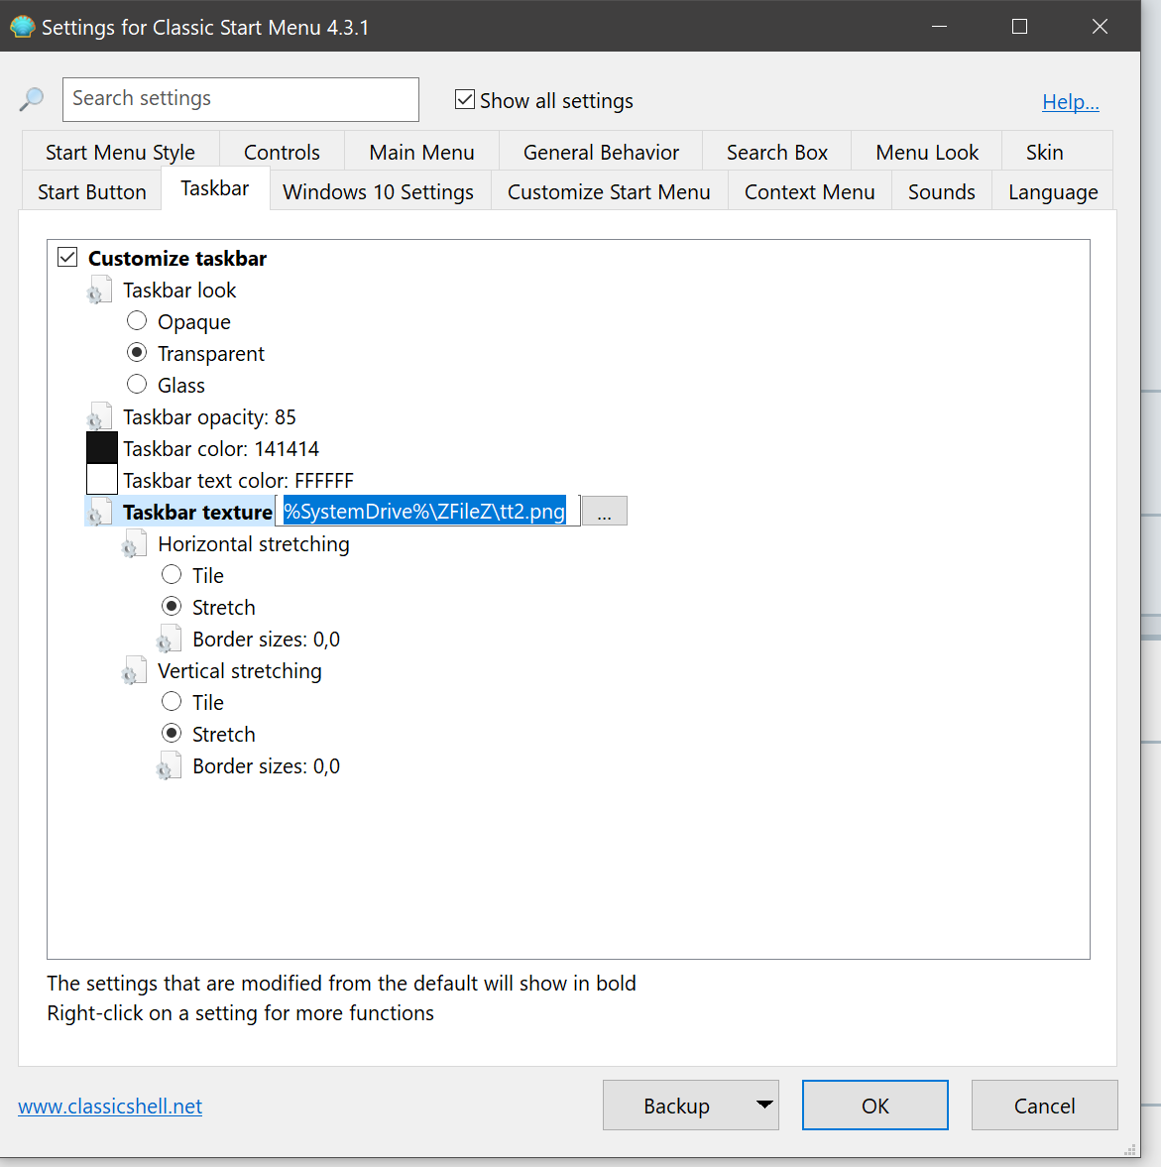Switch to the Start Button tab
The image size is (1161, 1167).
pos(92,191)
